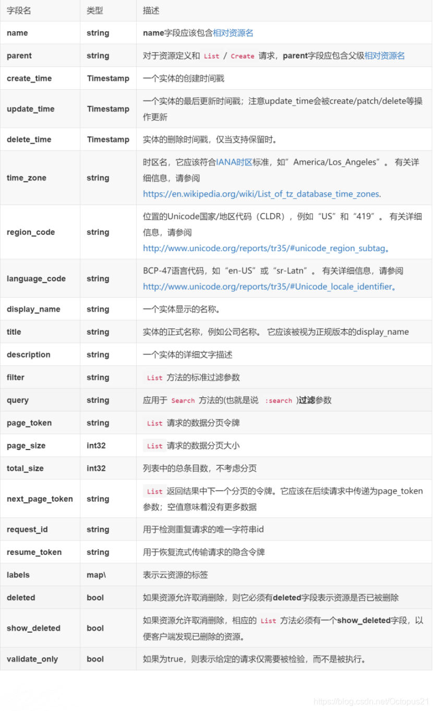Click the List code tag in page_token description
The image size is (433, 711).
[x=155, y=423]
